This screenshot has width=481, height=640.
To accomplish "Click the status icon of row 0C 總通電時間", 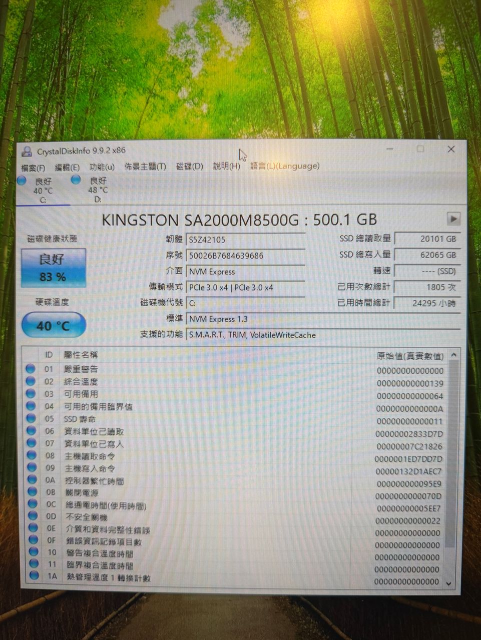I will point(33,504).
